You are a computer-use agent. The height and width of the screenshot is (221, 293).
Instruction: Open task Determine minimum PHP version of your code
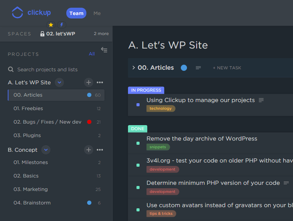point(213,183)
